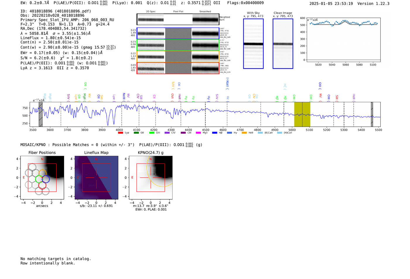Select the green-bordered fiber spectrum row
Screen dimensions: 410x279
coord(178,45)
